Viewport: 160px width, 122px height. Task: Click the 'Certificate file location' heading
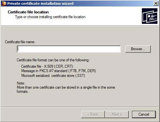(28, 12)
